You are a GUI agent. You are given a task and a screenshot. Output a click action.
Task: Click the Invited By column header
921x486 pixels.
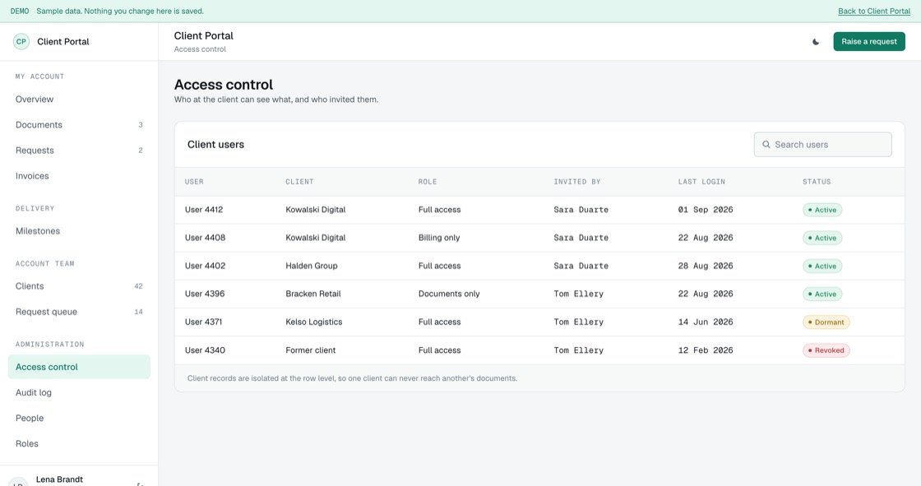tap(576, 182)
